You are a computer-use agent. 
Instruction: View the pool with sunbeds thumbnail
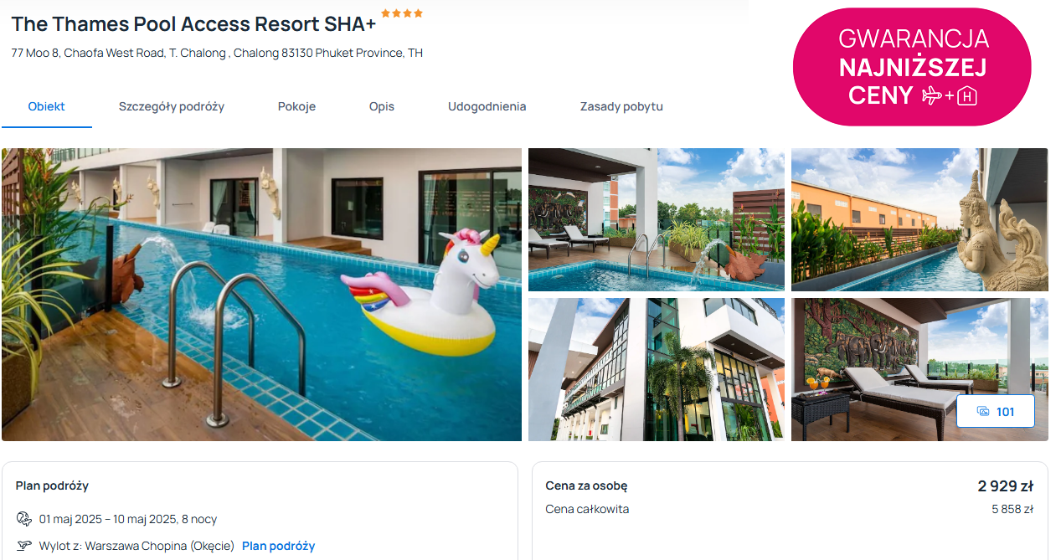pos(657,219)
